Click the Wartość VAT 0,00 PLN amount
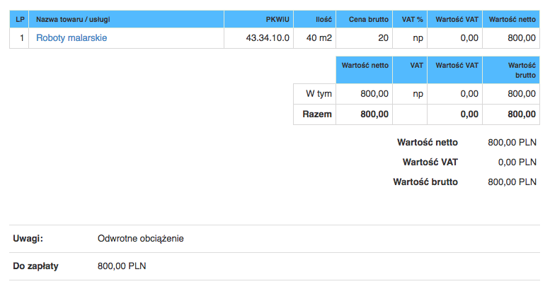The image size is (550, 296). click(x=517, y=162)
